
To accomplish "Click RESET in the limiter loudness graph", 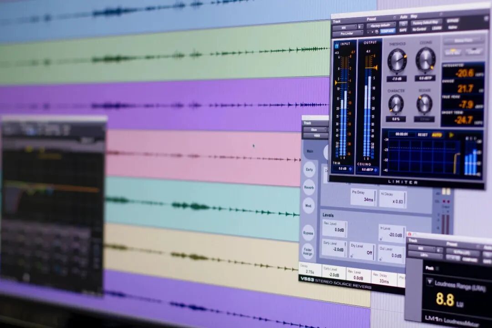I will click(422, 135).
